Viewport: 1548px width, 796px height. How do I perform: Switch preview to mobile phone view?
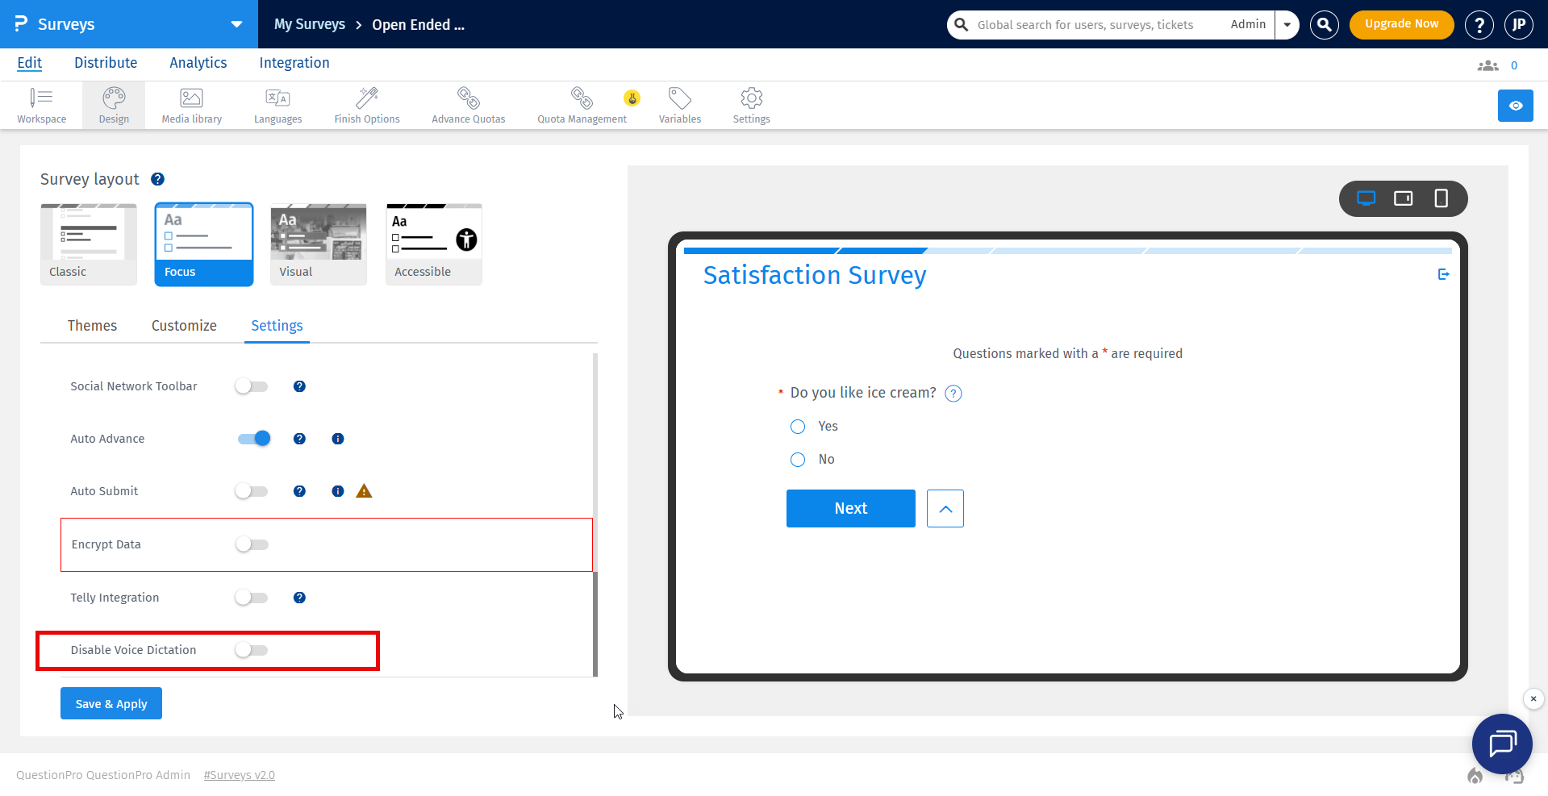[1441, 198]
